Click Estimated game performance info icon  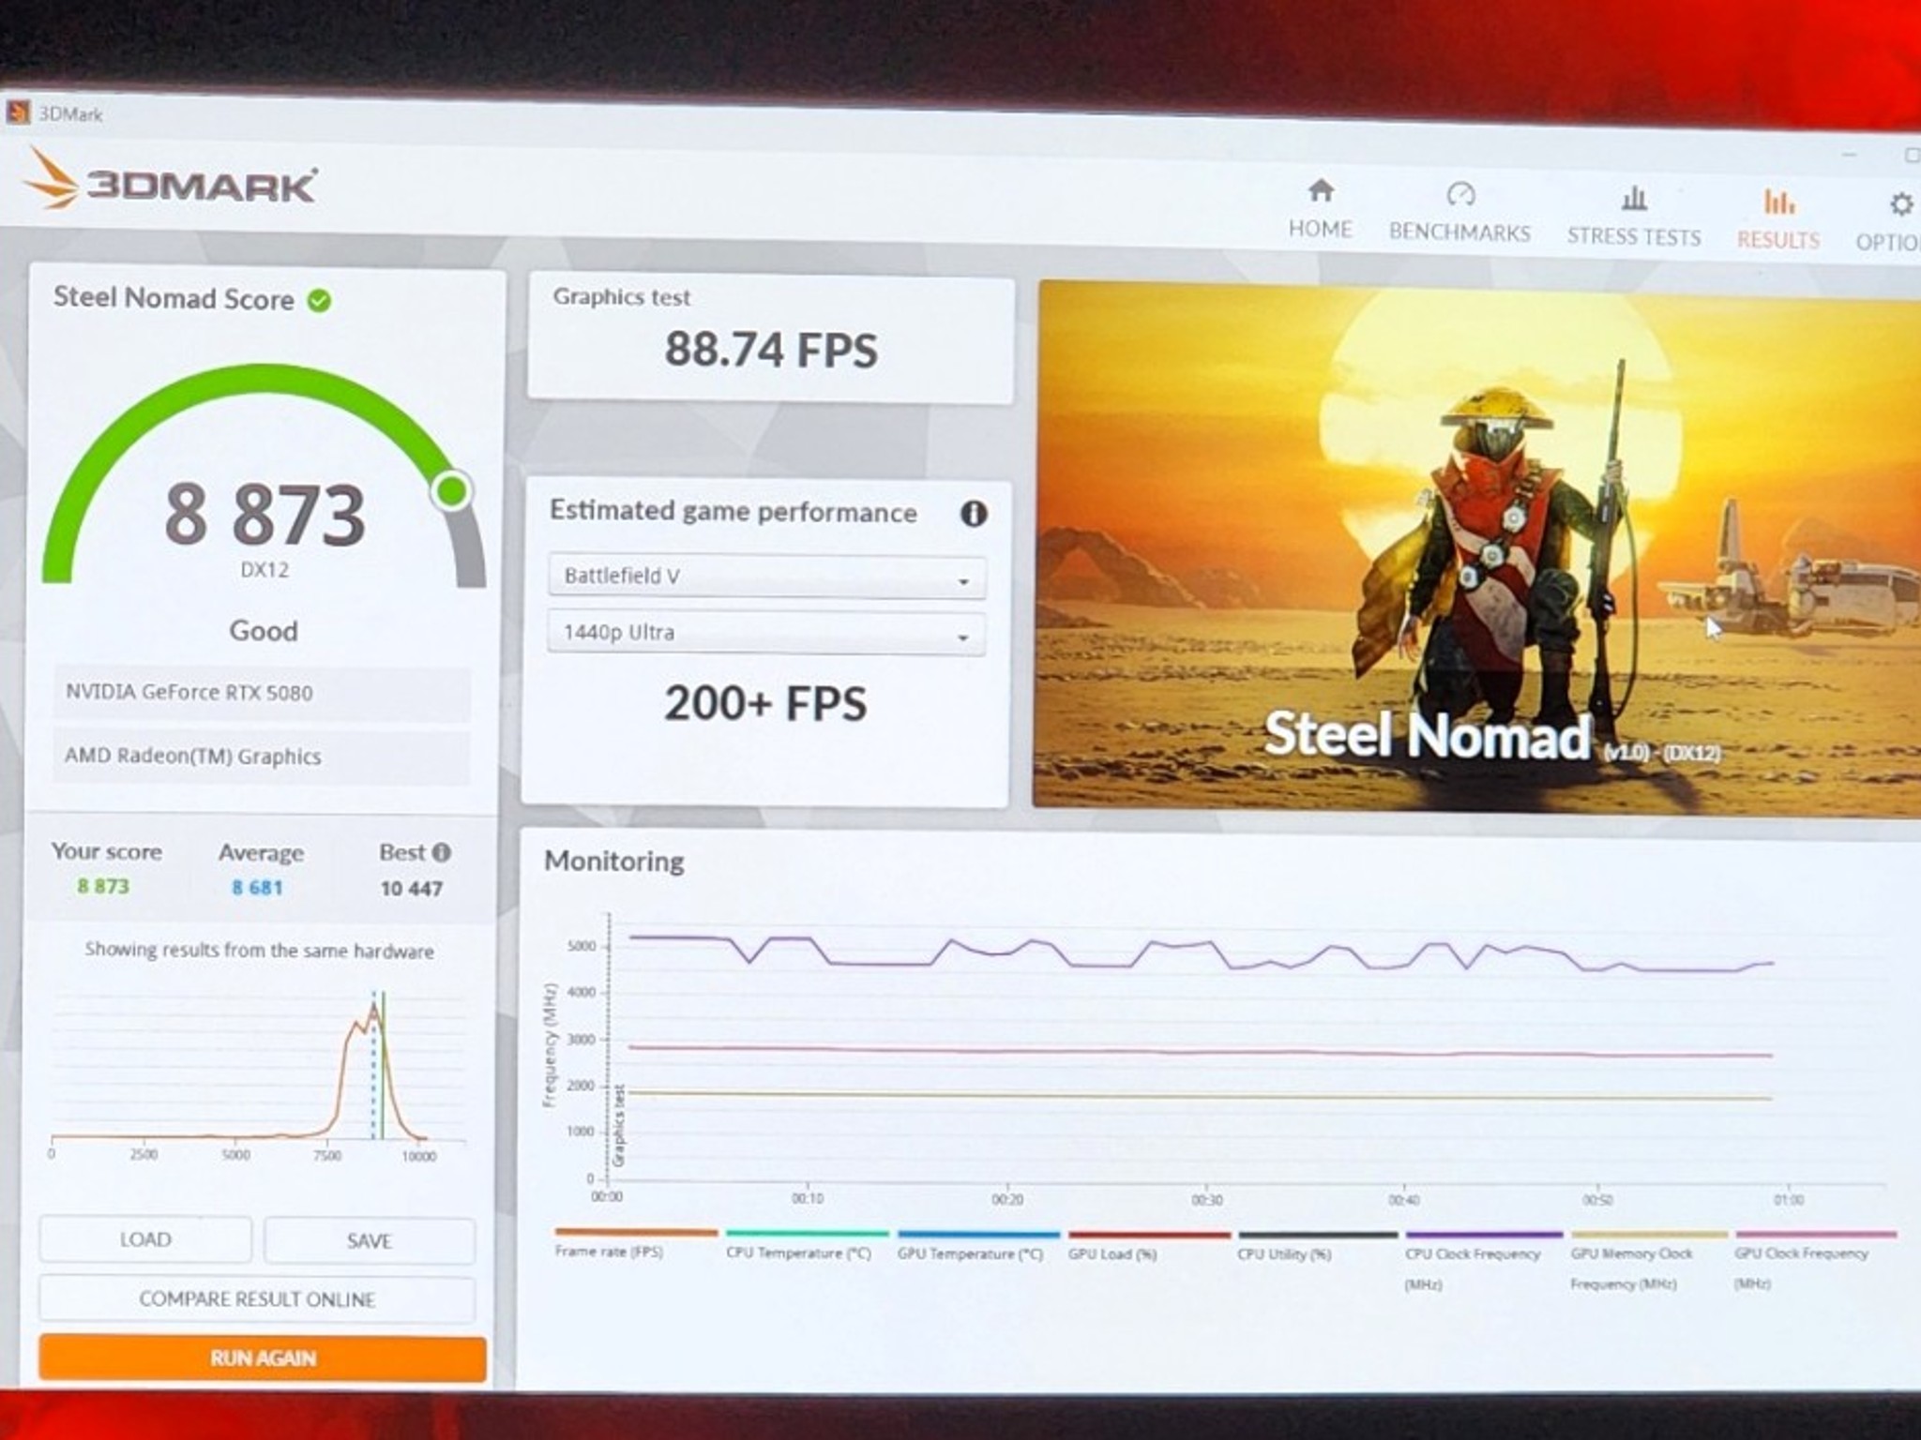(x=974, y=514)
